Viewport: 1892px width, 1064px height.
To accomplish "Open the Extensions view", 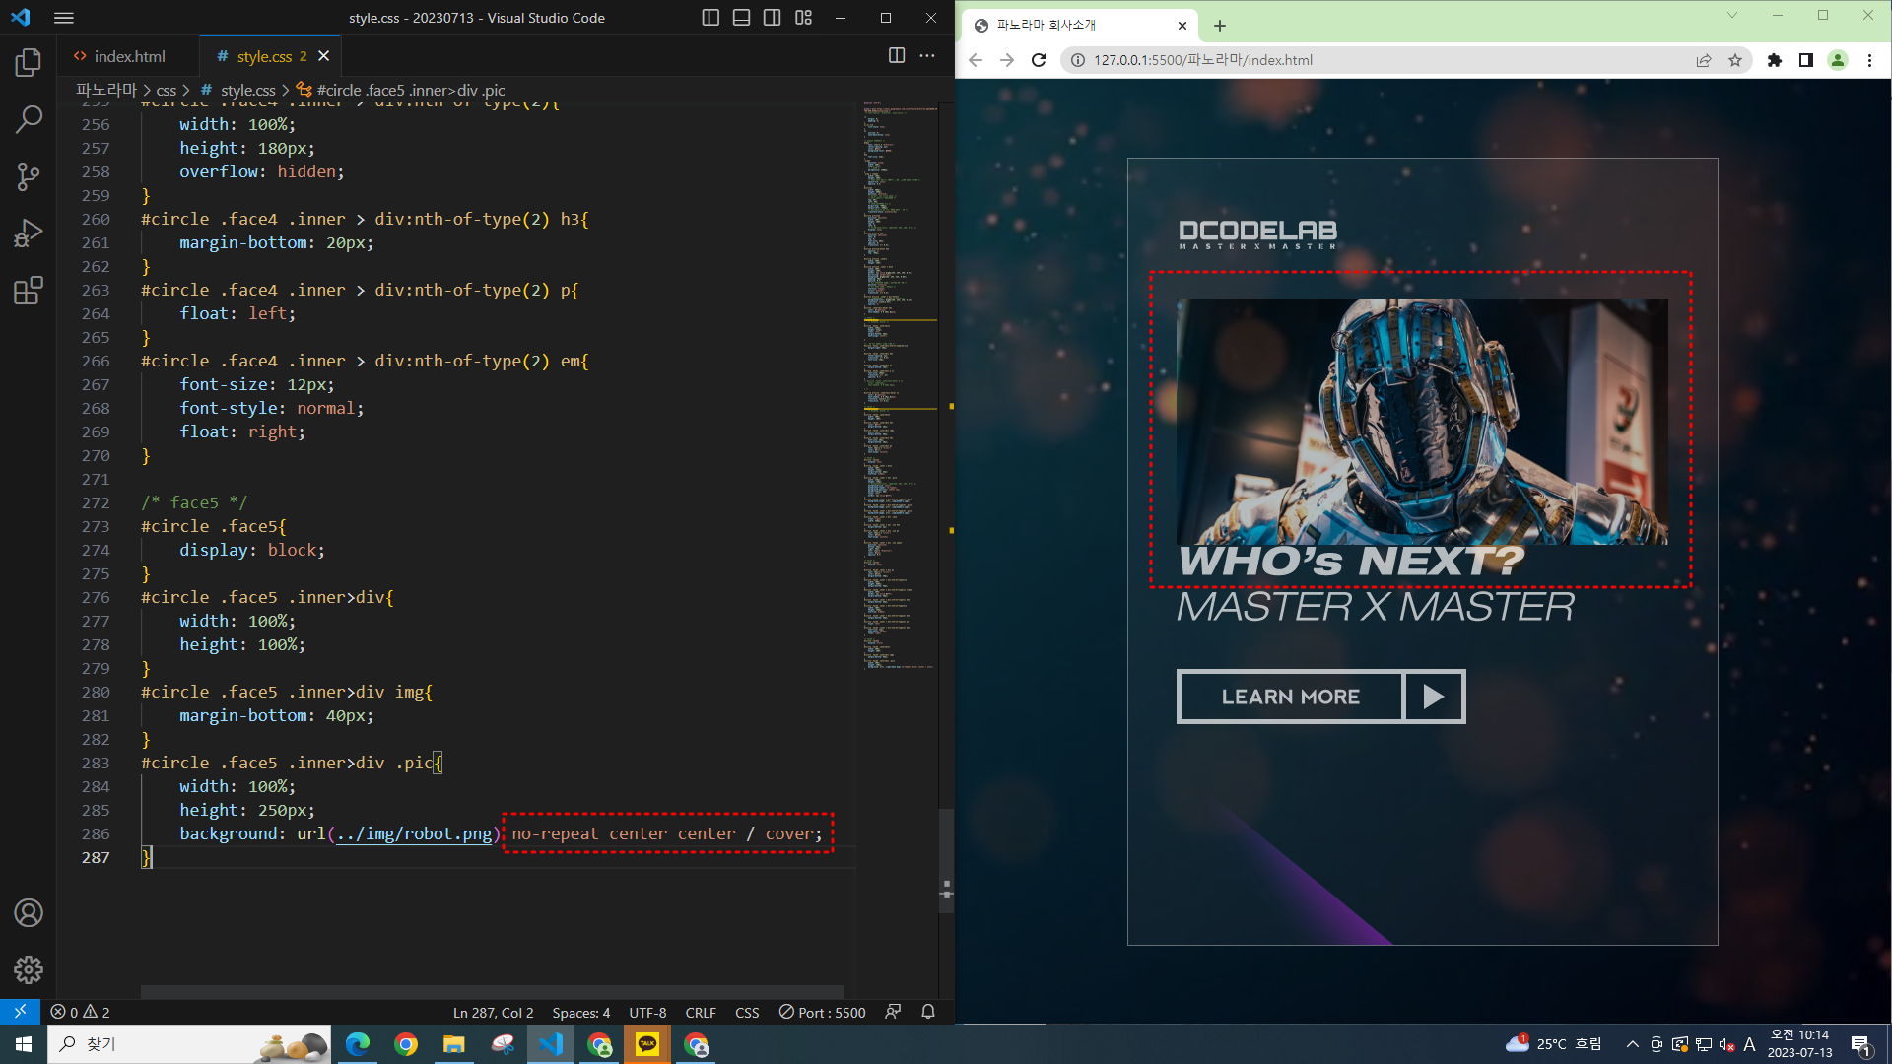I will point(29,291).
